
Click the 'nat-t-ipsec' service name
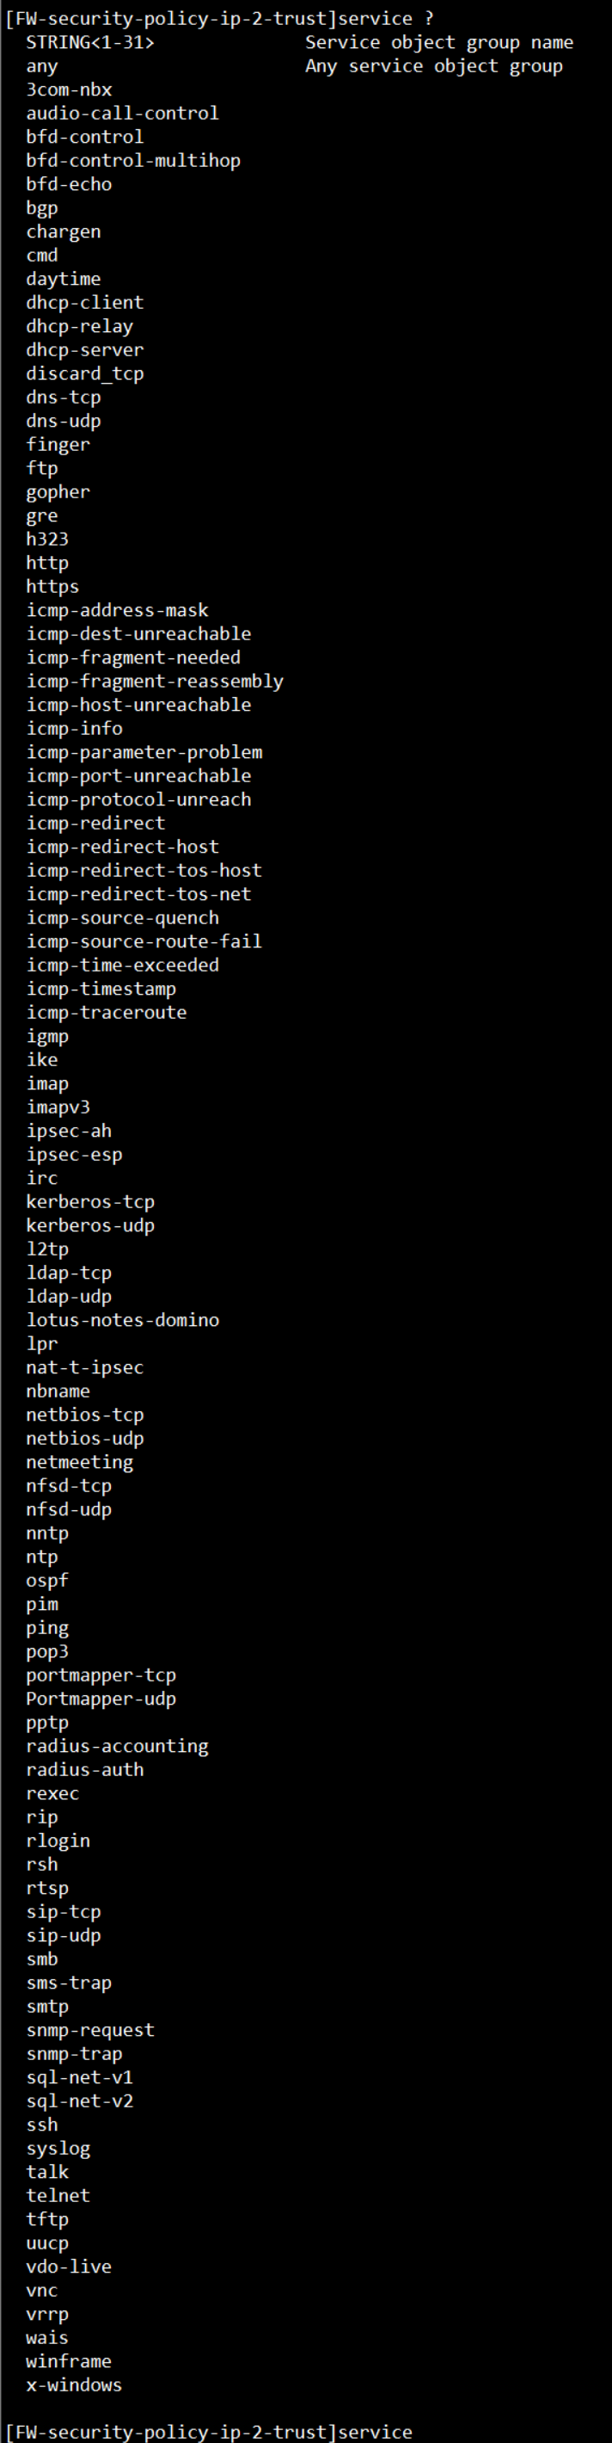point(84,1367)
